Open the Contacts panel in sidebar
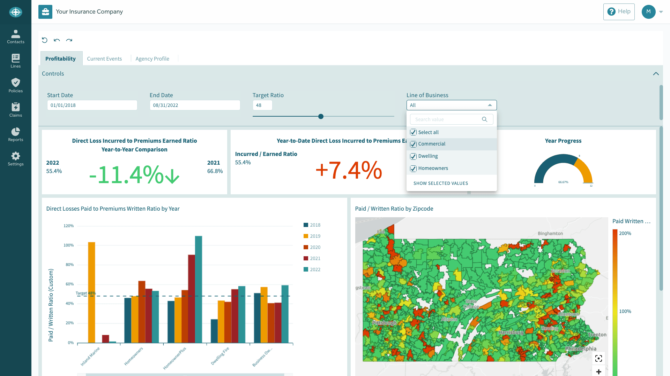Image resolution: width=670 pixels, height=376 pixels. pyautogui.click(x=15, y=36)
